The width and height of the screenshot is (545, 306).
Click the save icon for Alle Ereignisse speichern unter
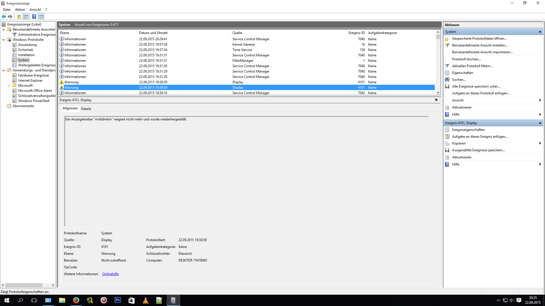(447, 86)
